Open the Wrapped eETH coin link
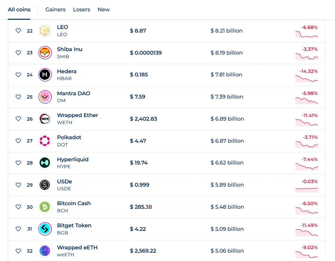 coord(77,248)
